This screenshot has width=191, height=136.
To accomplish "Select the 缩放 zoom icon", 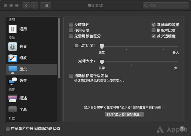I will click(x=13, y=58).
